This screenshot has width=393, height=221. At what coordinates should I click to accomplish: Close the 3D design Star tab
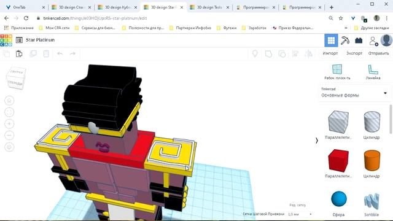click(x=182, y=7)
